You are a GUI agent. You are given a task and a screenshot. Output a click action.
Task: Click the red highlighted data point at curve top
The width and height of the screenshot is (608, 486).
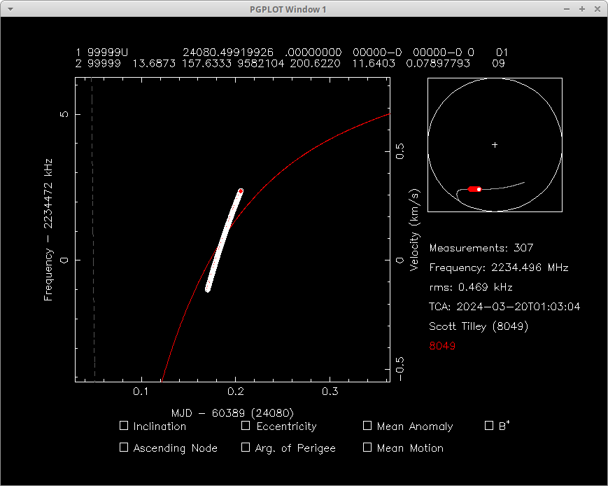(241, 191)
